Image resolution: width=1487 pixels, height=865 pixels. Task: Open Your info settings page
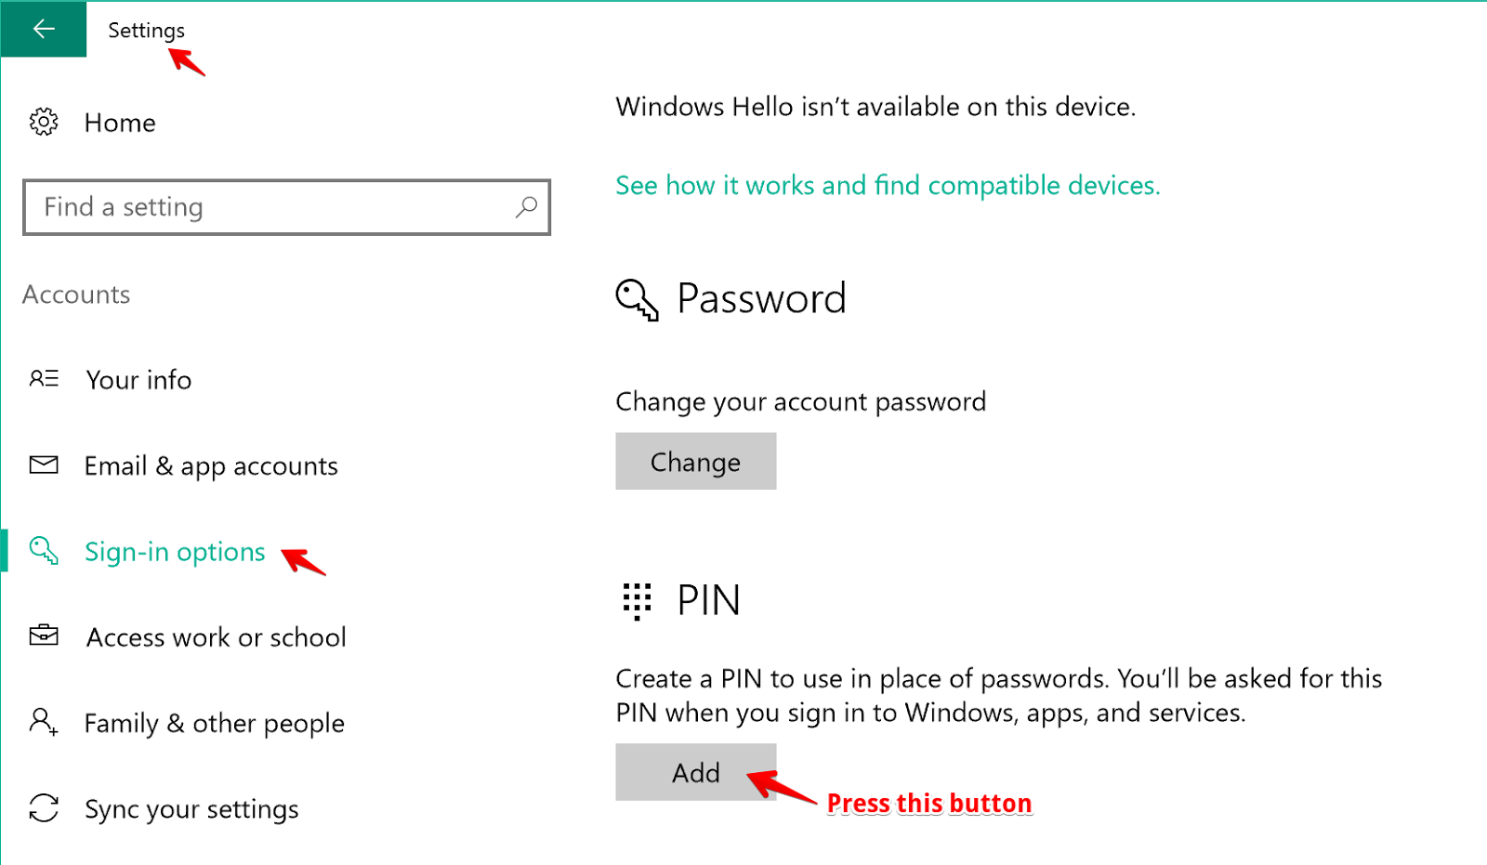pyautogui.click(x=138, y=380)
